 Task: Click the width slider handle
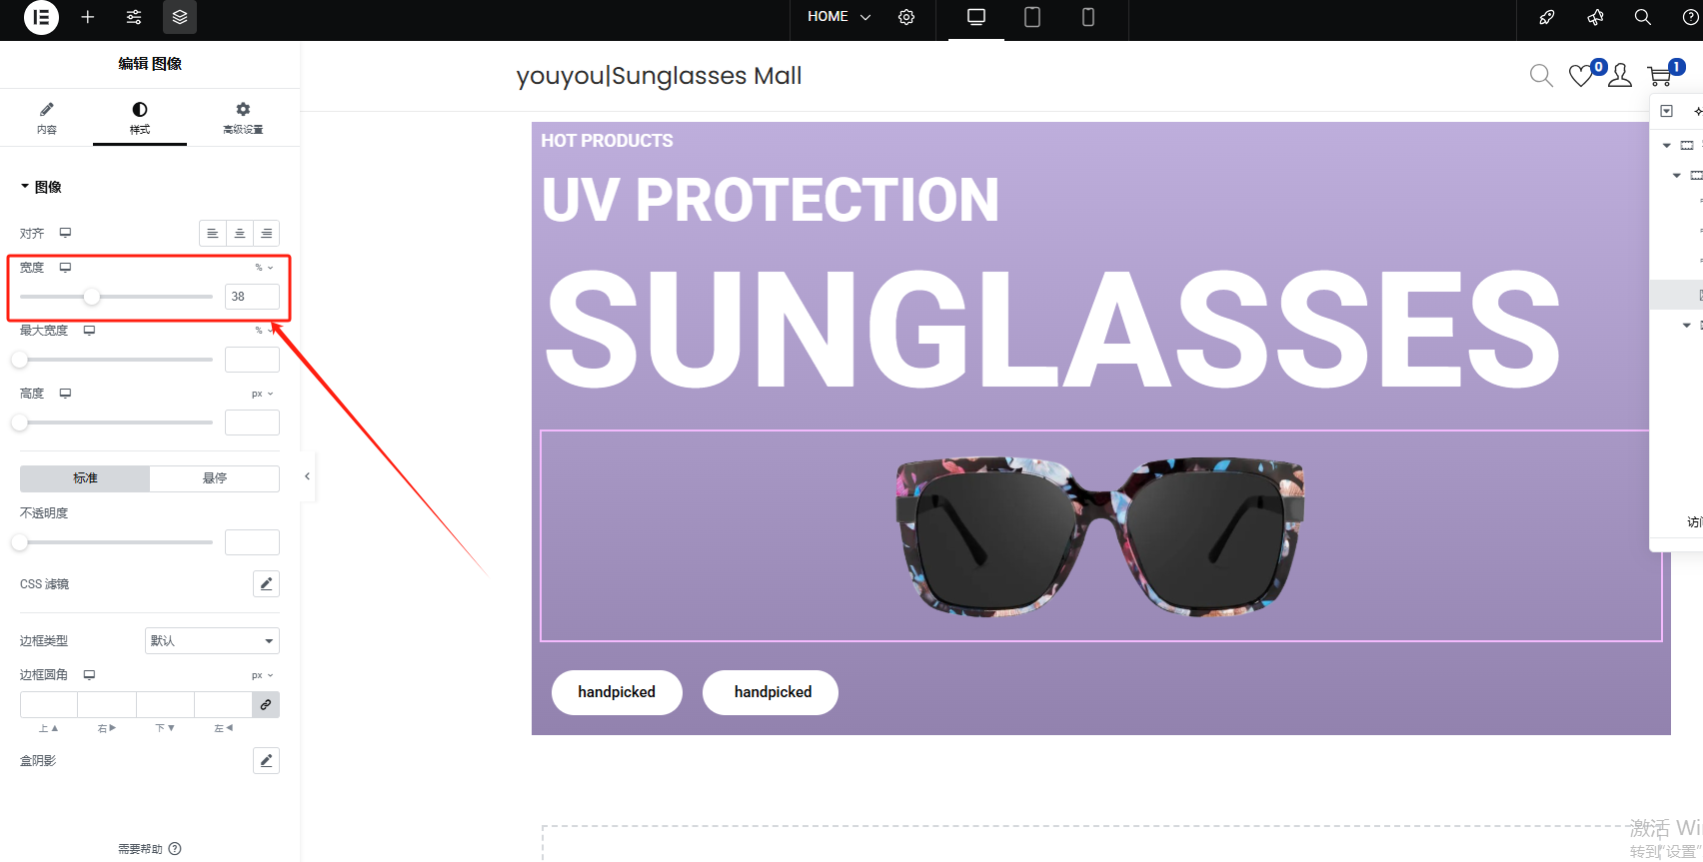[92, 297]
